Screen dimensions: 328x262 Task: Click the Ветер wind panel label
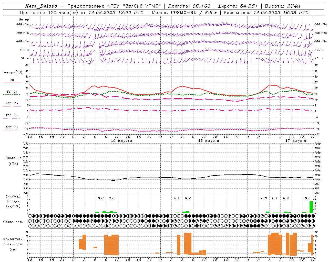[24, 19]
